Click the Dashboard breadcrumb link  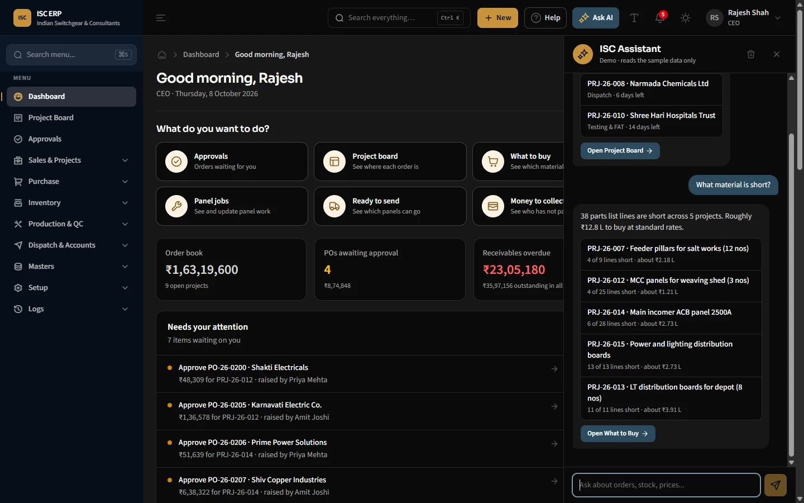(201, 55)
